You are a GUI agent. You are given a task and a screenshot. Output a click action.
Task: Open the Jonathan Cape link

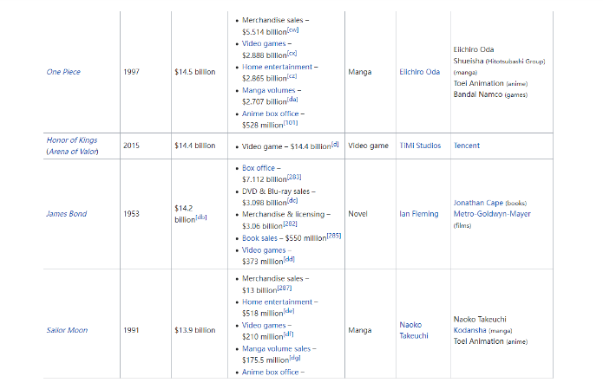coord(478,203)
